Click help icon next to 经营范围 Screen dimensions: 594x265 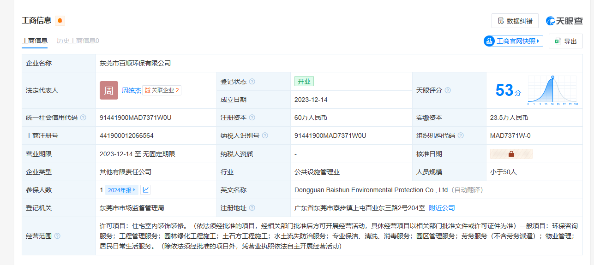pos(57,236)
